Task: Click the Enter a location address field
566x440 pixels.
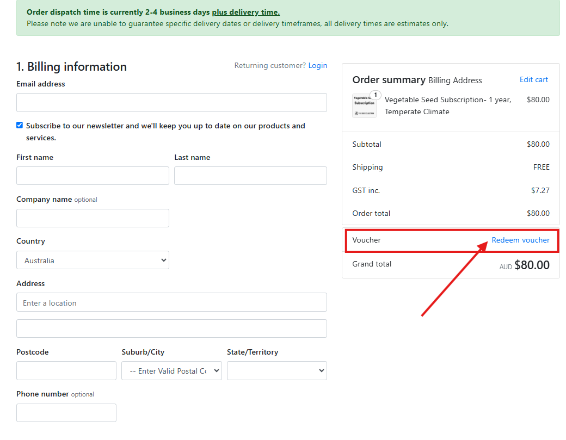Action: [x=171, y=302]
